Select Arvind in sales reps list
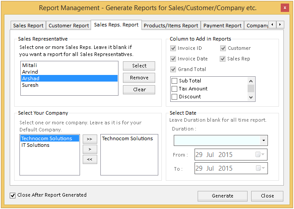This screenshot has width=294, height=209. (69, 72)
